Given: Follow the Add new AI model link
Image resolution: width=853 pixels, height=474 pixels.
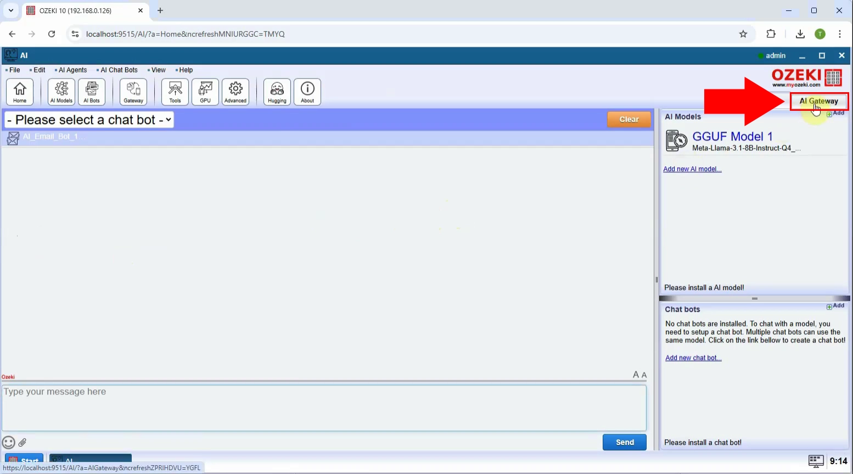Looking at the screenshot, I should [692, 169].
